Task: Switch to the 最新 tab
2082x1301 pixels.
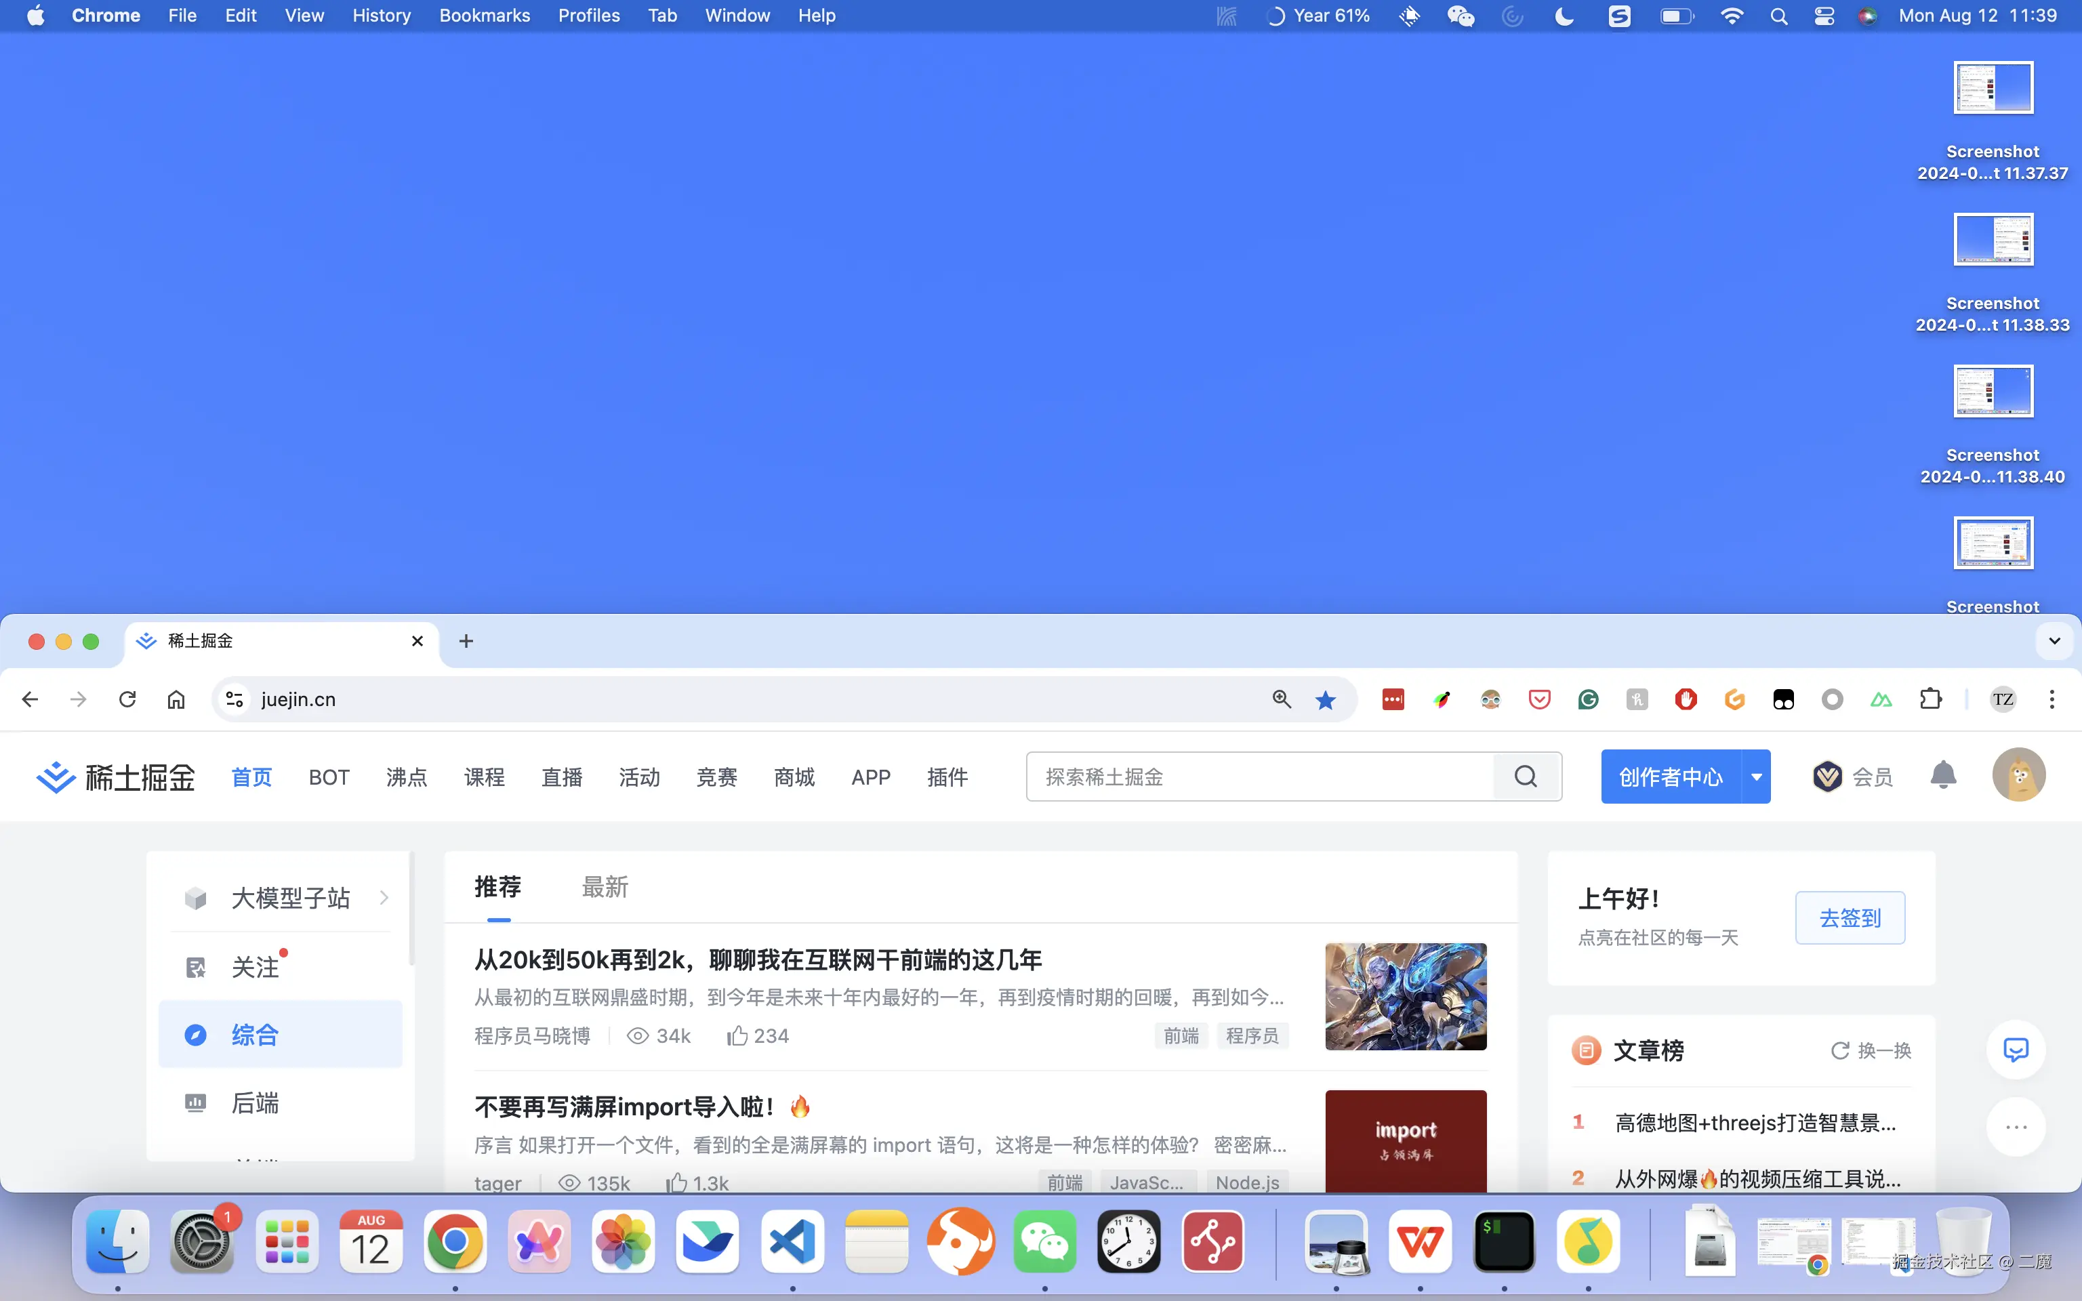Action: pyautogui.click(x=605, y=886)
